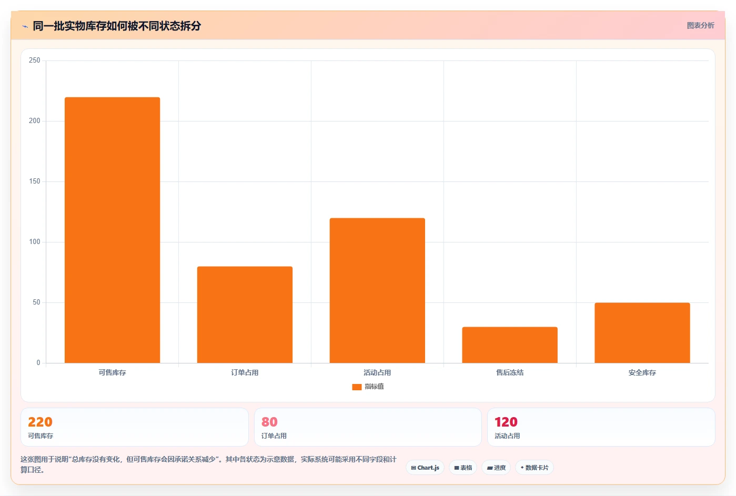This screenshot has height=496, width=736.
Task: Click the lightning icon beside the title
Action: click(25, 26)
